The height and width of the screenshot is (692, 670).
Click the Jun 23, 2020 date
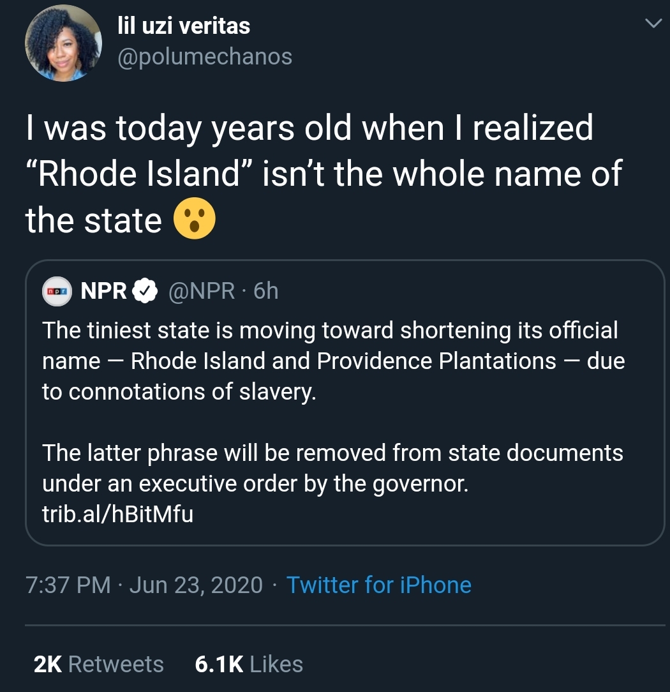(x=196, y=585)
